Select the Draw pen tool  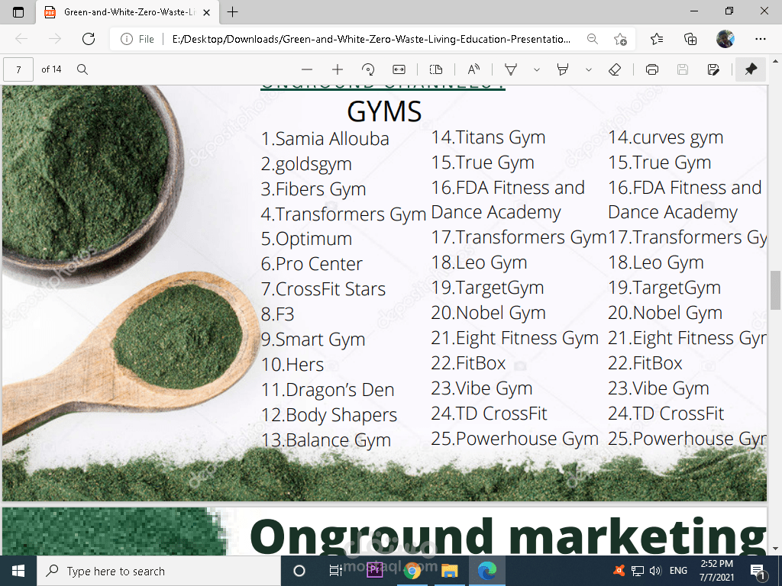tap(511, 69)
